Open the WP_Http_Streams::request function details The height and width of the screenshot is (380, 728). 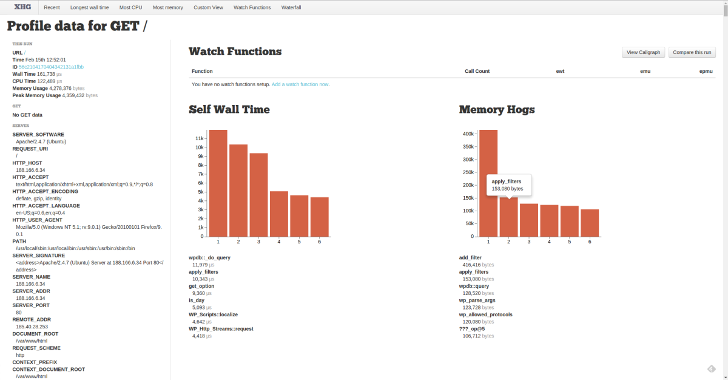[221, 328]
